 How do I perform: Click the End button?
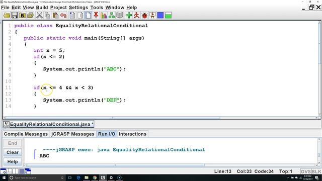(13, 143)
